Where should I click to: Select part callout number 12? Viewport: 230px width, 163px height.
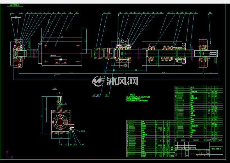coord(70,13)
